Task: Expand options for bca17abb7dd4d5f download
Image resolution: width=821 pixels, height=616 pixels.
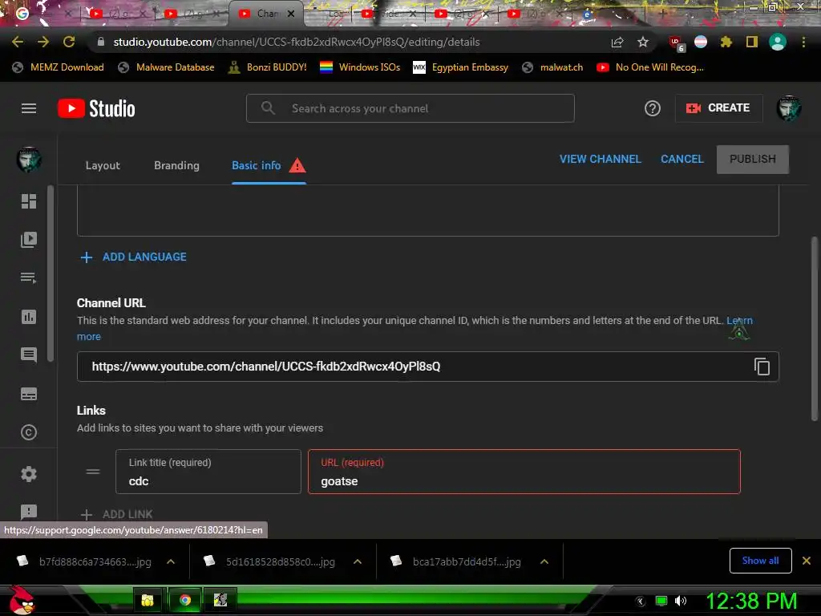Action: (544, 561)
